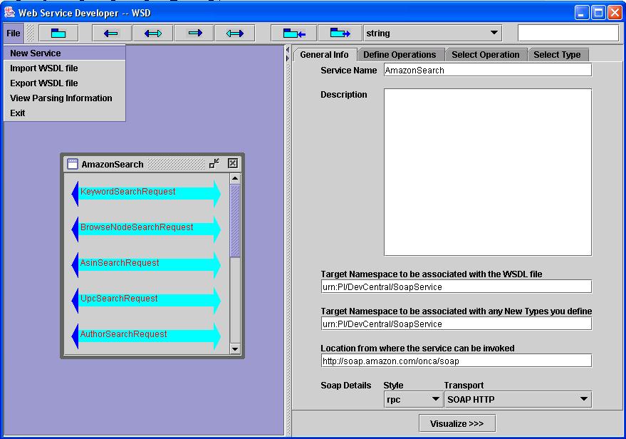Collapse split pane using left arrow
This screenshot has height=439, width=626.
(288, 51)
